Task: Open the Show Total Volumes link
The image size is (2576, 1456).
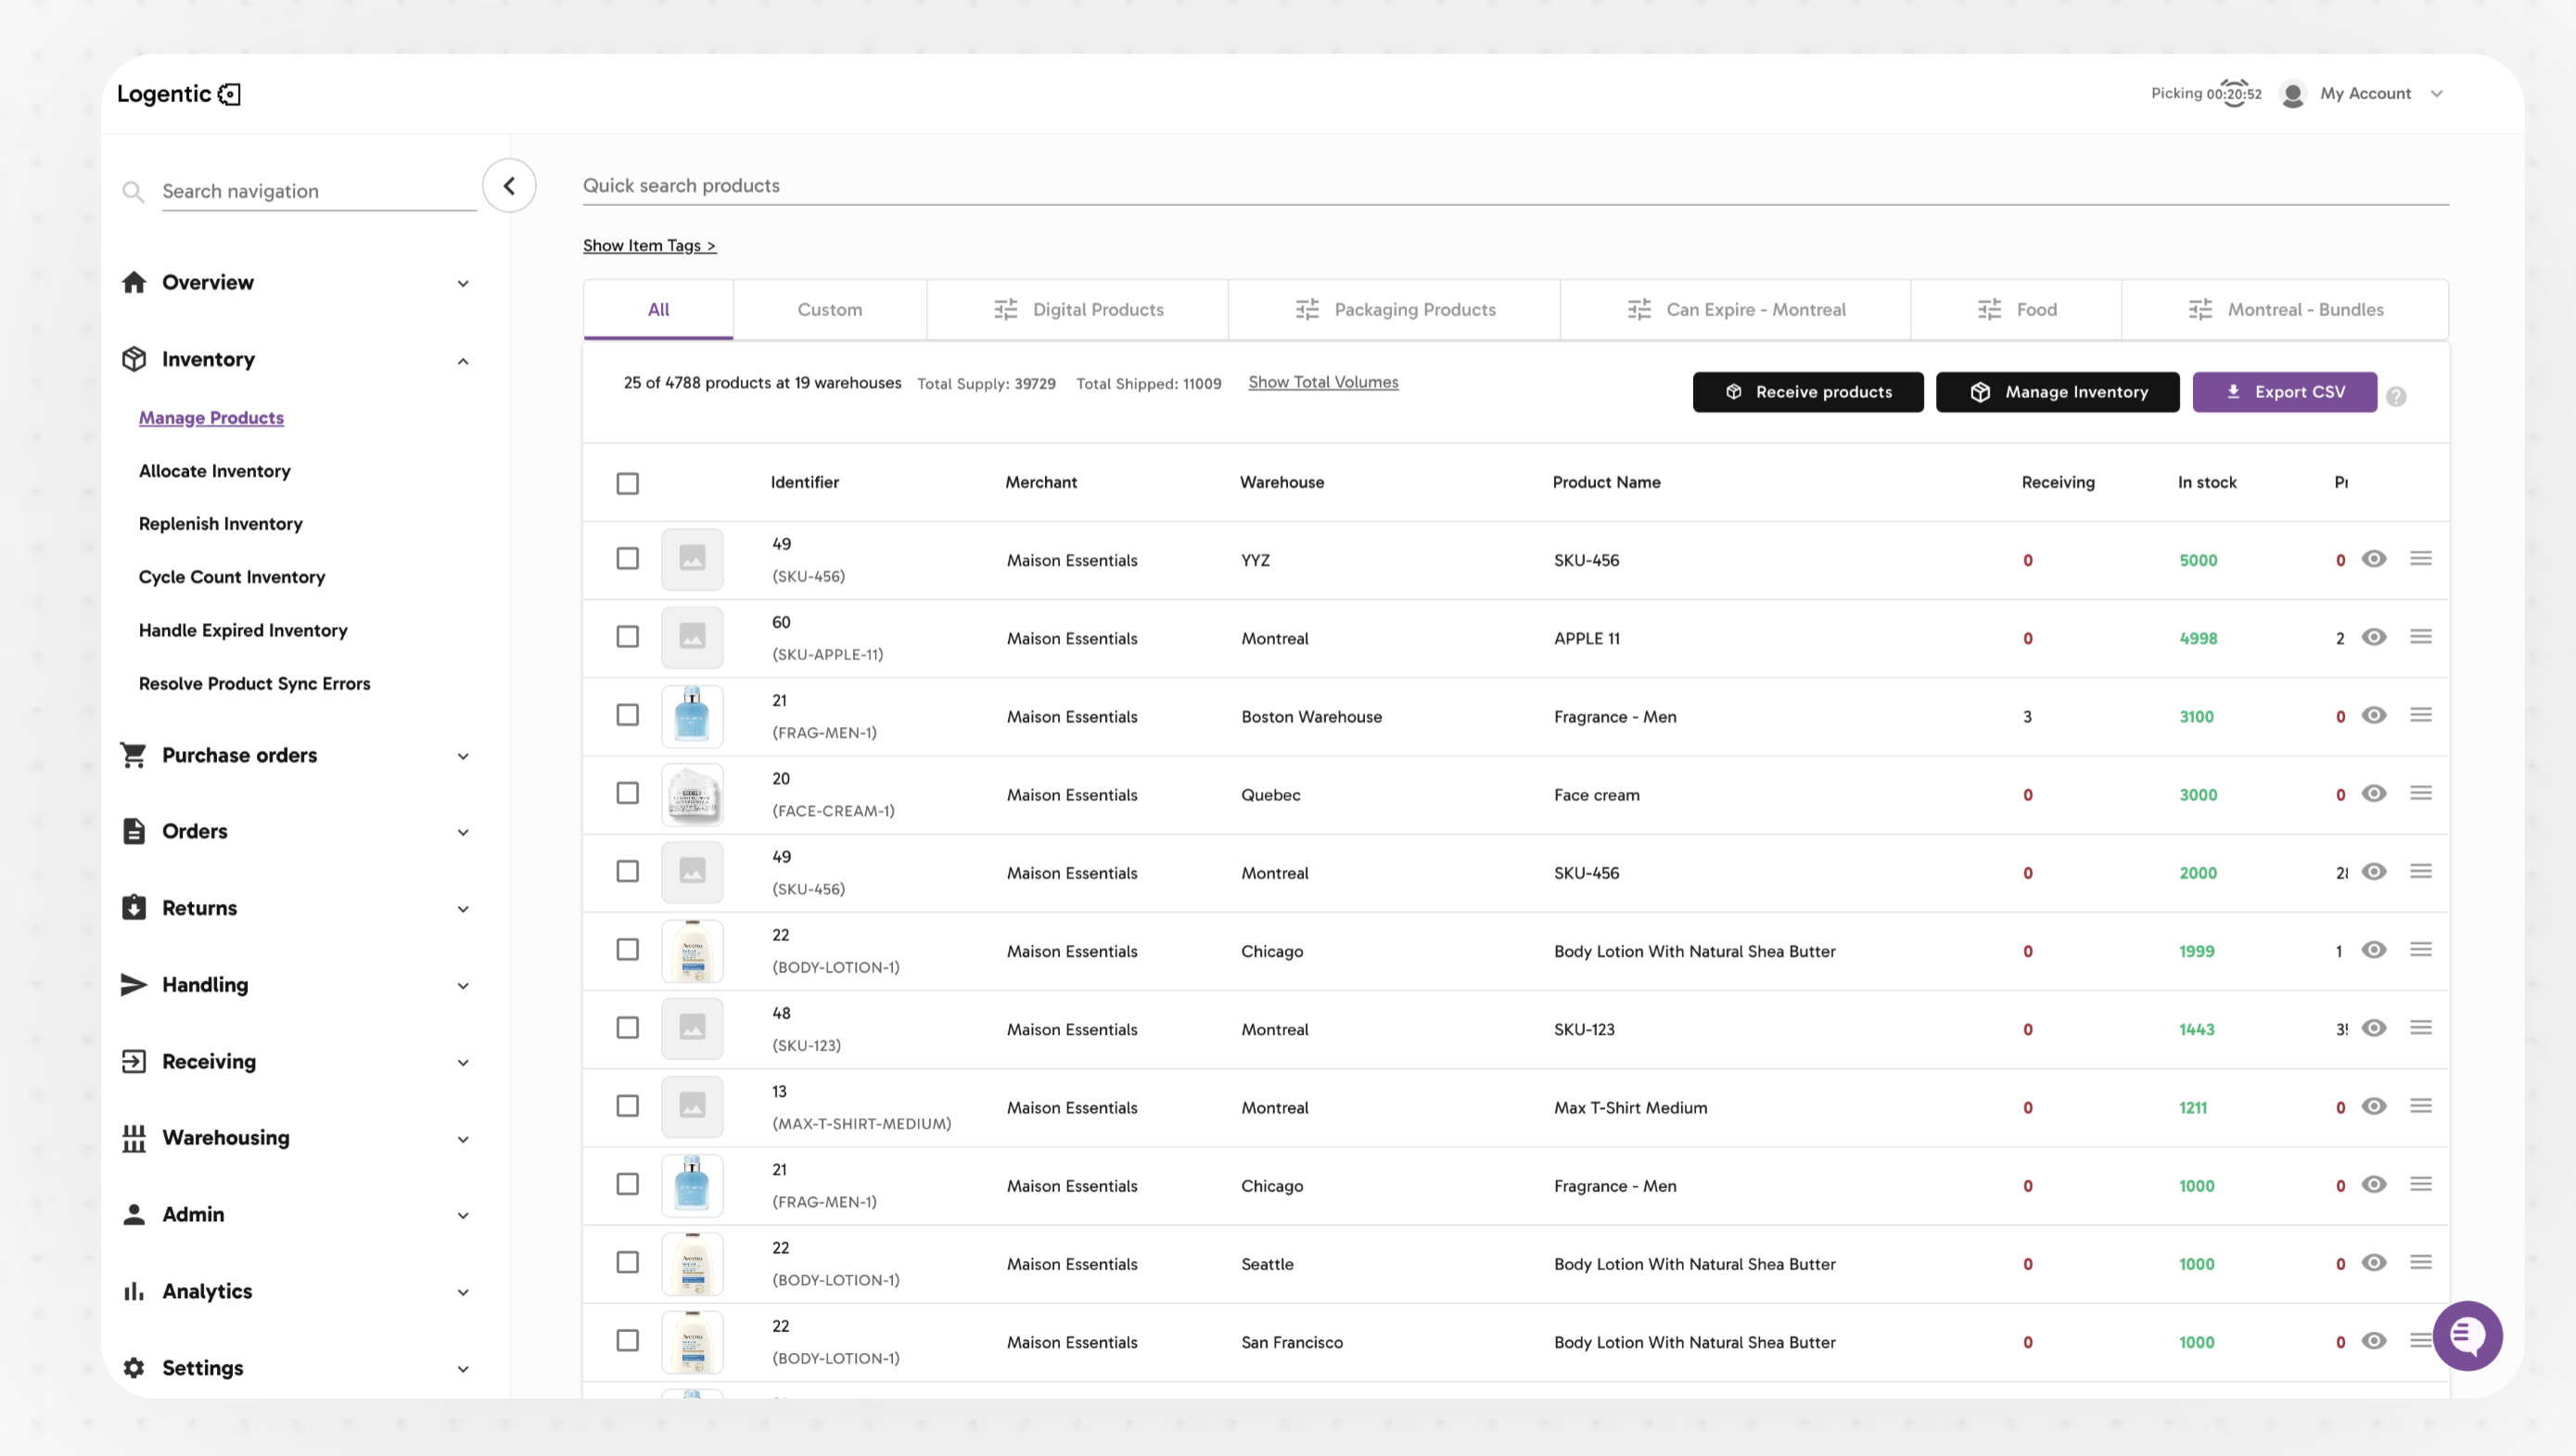Action: click(x=1323, y=382)
